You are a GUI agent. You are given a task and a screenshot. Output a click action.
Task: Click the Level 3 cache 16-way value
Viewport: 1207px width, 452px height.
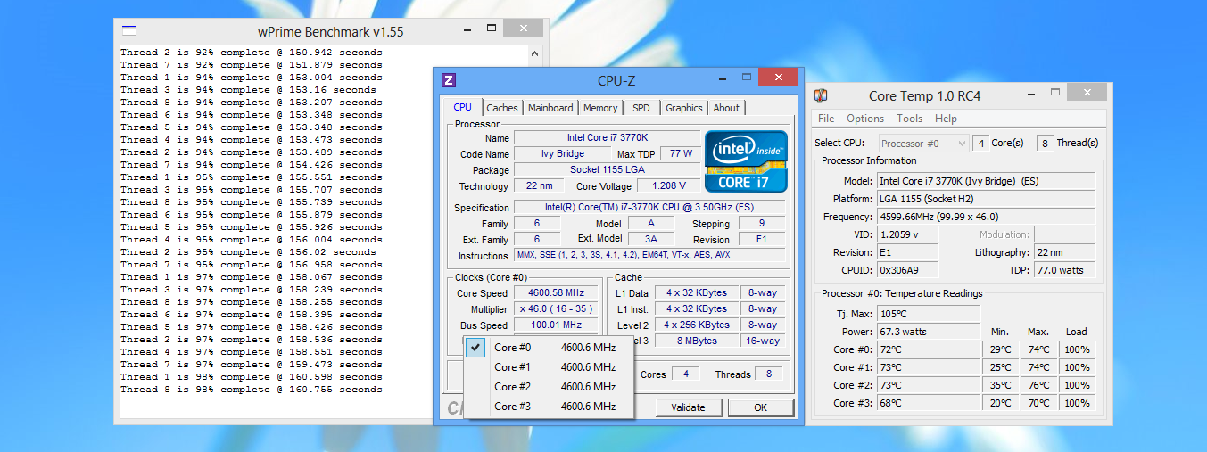click(763, 341)
